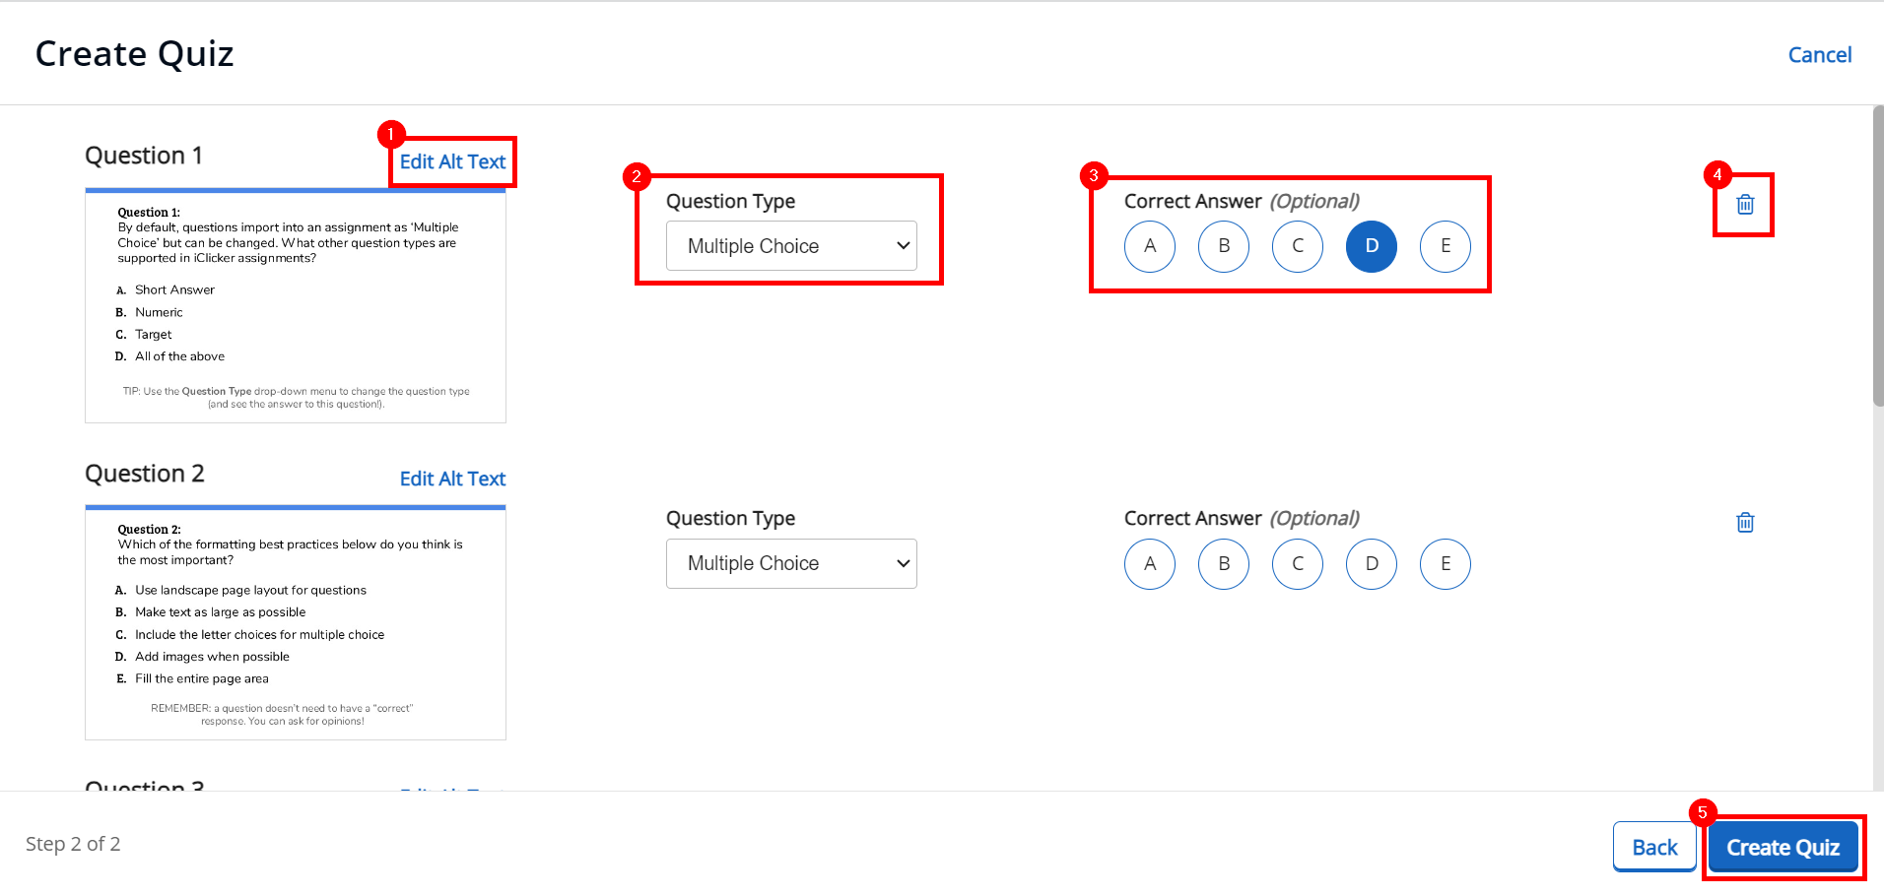Select answer D for Question 2
This screenshot has height=896, width=1884.
point(1371,563)
